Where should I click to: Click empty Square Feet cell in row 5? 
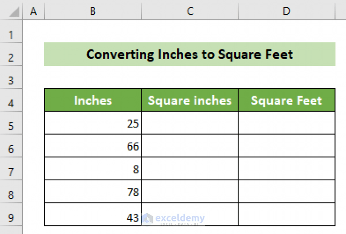pyautogui.click(x=286, y=123)
